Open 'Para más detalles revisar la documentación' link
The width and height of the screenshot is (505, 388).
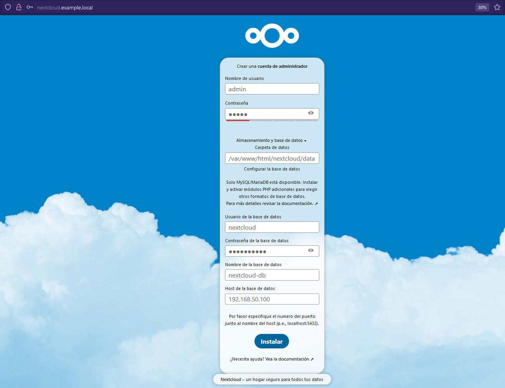(272, 203)
